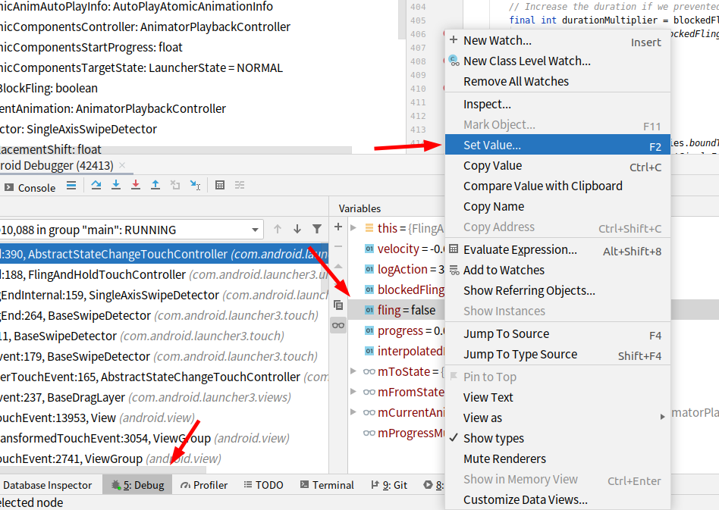Open the 9: Git tool window
Screen dimensions: 719x510
pos(389,485)
